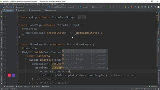Screen dimensions: 160x90
Task: Open the Flutter attach debugger phone icon
Action: click(x=128, y=7)
